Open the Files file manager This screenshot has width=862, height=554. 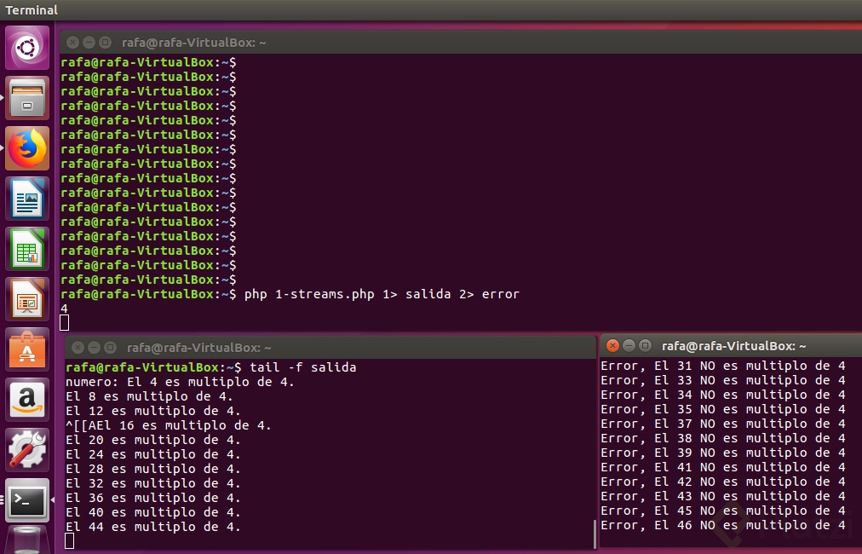(28, 97)
